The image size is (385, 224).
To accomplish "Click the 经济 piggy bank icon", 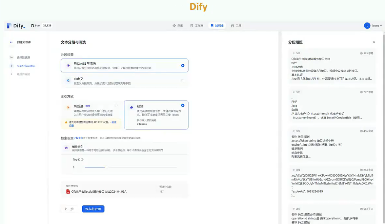I will [x=132, y=107].
